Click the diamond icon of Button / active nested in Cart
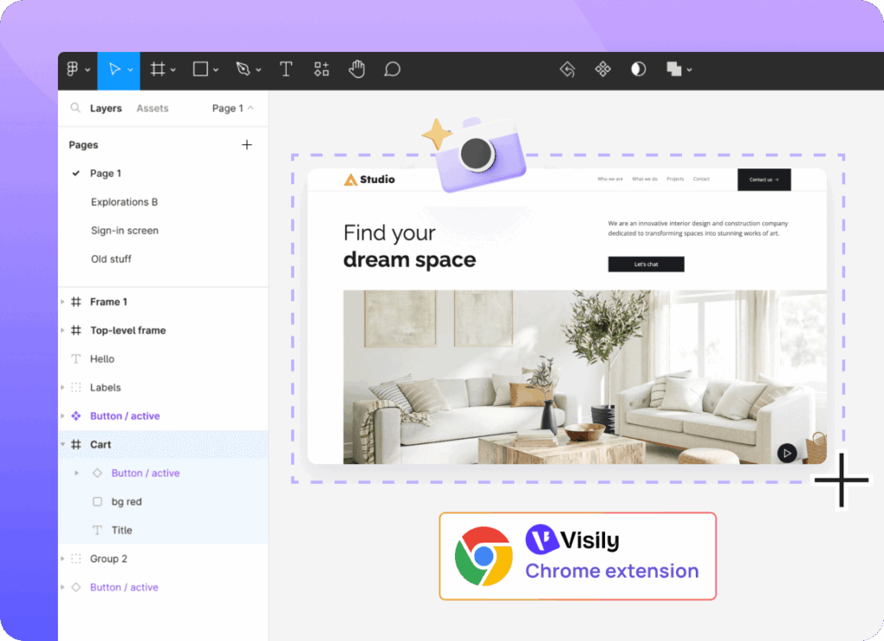The image size is (884, 641). coord(98,473)
